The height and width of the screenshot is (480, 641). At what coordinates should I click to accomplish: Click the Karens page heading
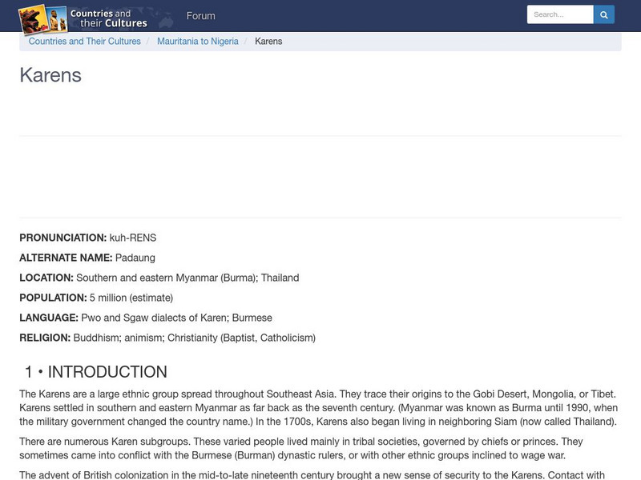50,75
